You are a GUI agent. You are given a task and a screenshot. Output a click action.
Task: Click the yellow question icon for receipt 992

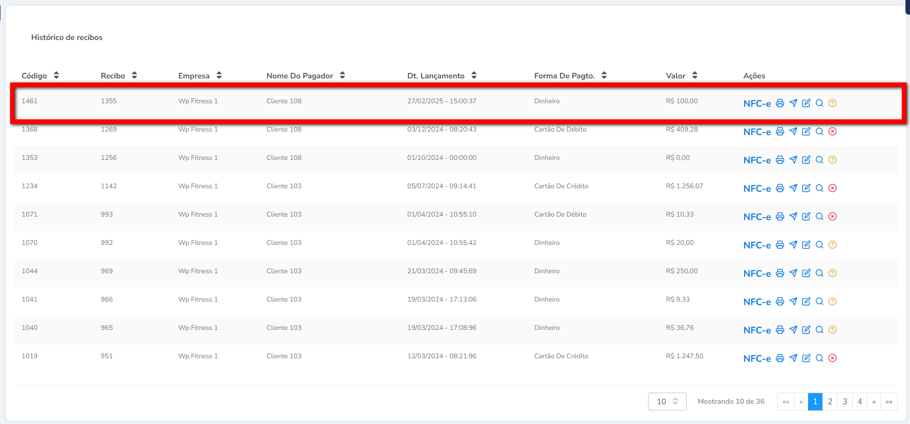[x=832, y=245]
